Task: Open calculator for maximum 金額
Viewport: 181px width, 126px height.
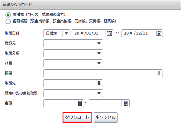Action: point(125,103)
